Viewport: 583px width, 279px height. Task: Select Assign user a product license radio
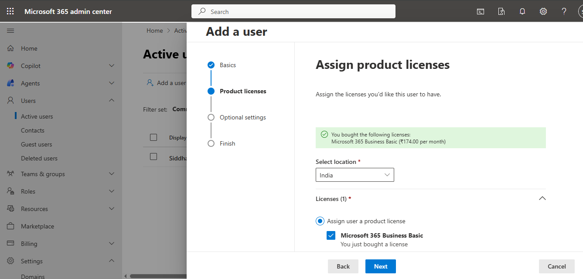coord(320,221)
